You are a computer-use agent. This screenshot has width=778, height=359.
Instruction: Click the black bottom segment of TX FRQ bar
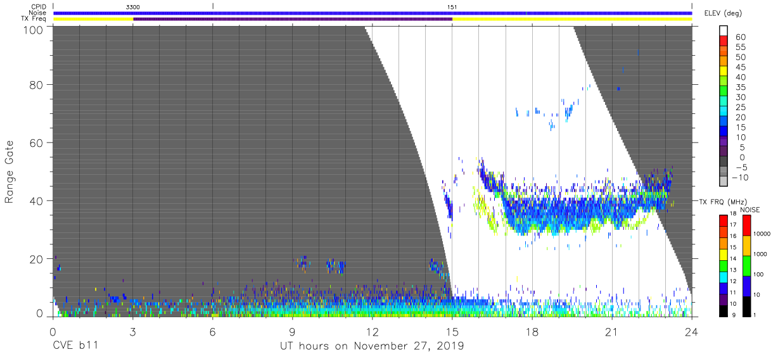point(724,310)
